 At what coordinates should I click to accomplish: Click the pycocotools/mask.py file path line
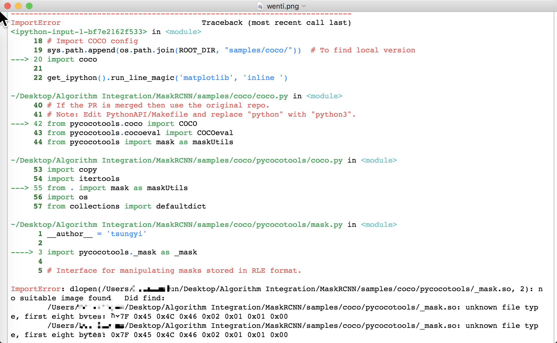176,225
